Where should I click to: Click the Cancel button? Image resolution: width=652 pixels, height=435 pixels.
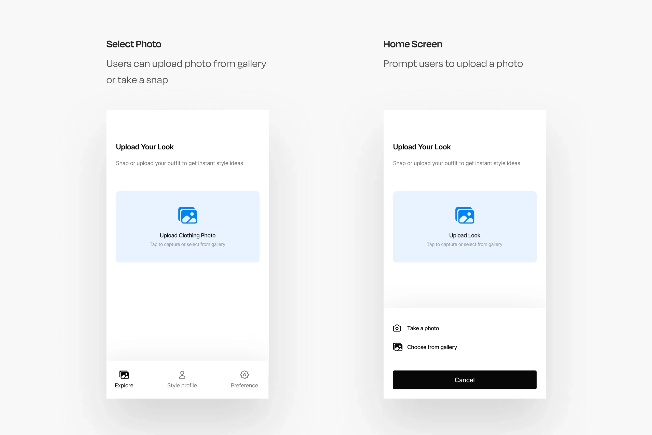pos(465,380)
